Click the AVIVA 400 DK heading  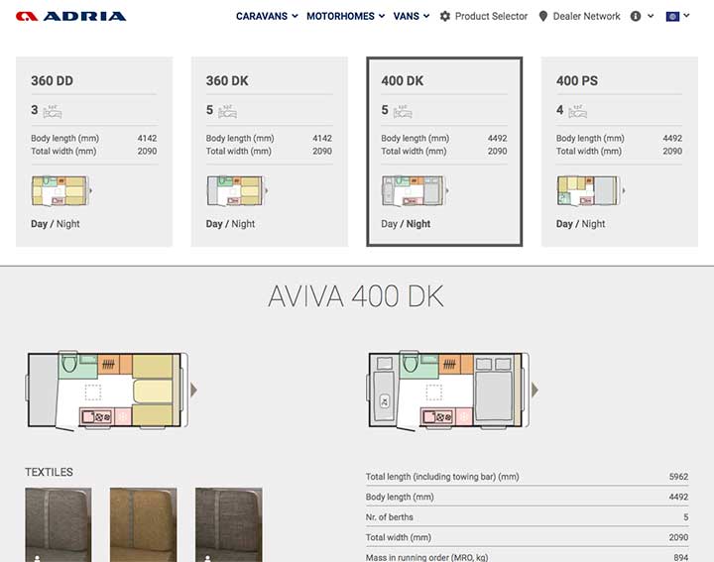point(356,296)
